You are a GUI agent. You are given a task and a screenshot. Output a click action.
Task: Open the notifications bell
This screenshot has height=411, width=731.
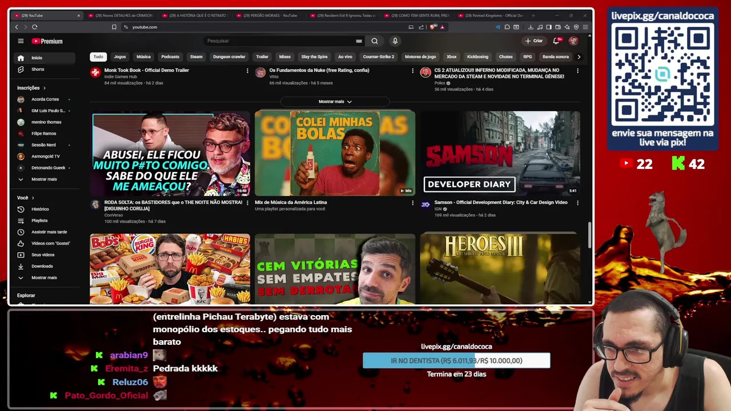(x=557, y=41)
